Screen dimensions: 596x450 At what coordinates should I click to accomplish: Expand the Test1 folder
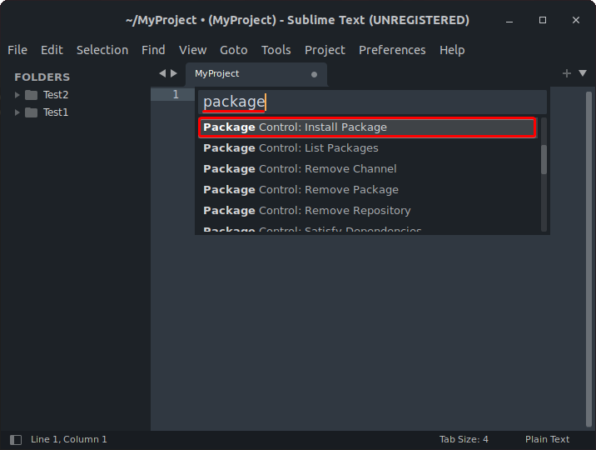click(17, 112)
